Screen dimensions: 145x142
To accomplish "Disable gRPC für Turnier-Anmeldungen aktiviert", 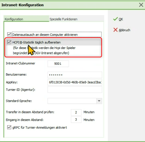I will pyautogui.click(x=9, y=127).
